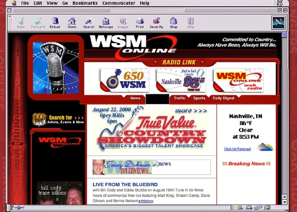Viewport: 297px width, 212px height.
Task: Open the 650 WSM radio link
Action: (124, 80)
